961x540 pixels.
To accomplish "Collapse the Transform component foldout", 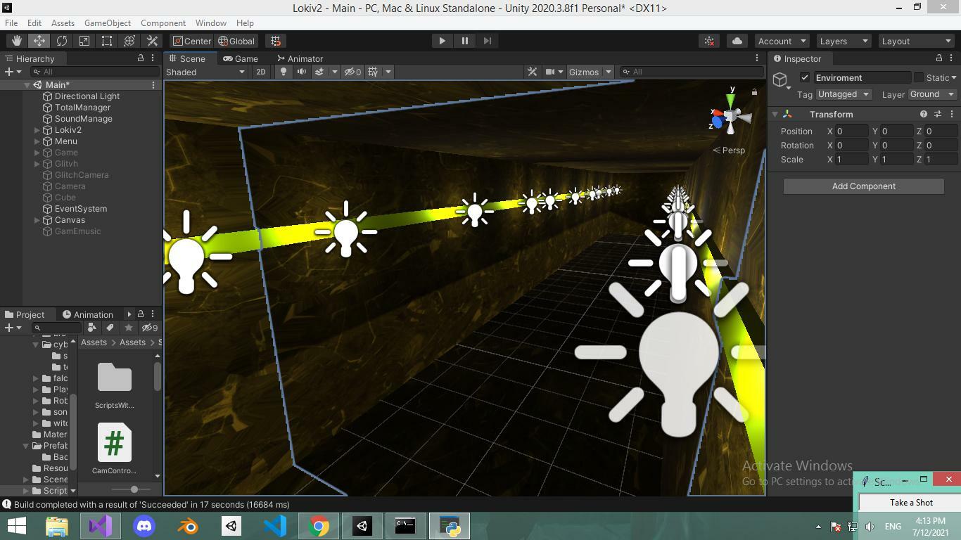I will [775, 114].
